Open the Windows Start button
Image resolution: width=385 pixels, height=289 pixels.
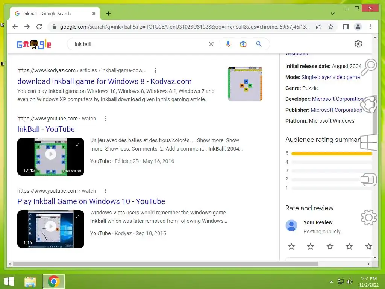pyautogui.click(x=9, y=281)
